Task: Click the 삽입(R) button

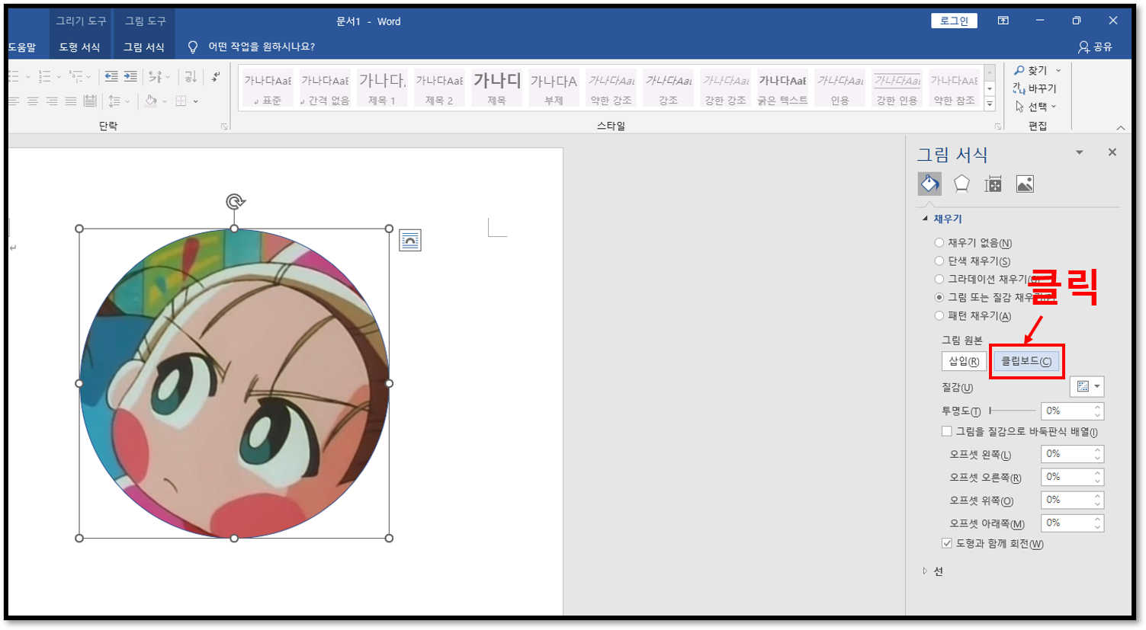Action: [964, 361]
